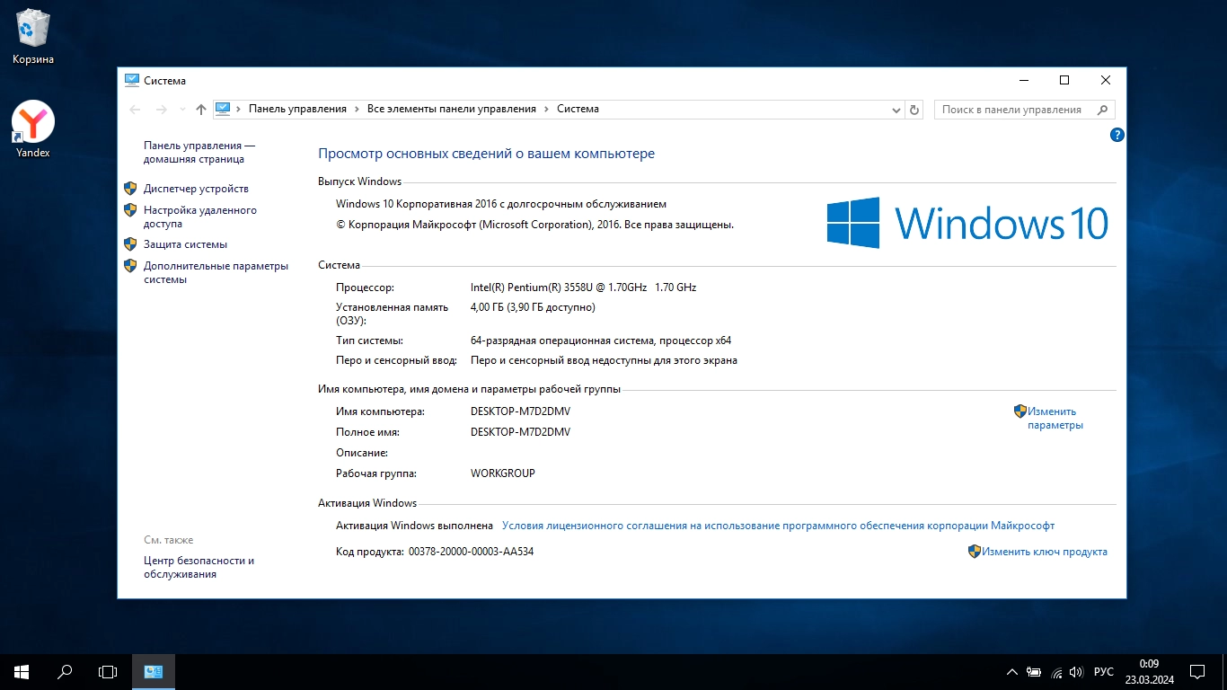This screenshot has height=690, width=1227.
Task: Click the Система window title bar icon
Action: point(132,80)
